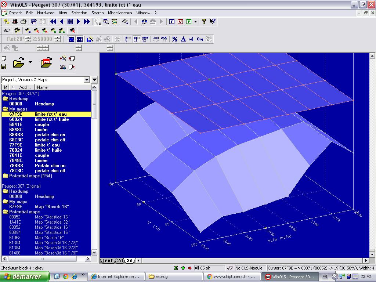
Task: Click the démarrer Start button
Action: (25, 276)
